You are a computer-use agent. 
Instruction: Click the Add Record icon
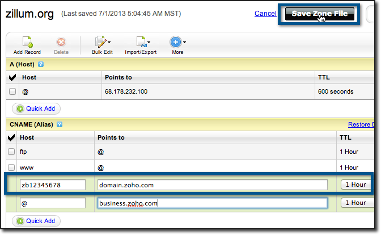coord(27,42)
